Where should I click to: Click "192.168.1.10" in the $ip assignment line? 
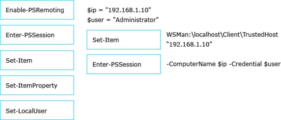coord(128,10)
